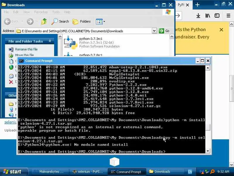
Task: Click python-3.4.0.msi in directory listing
Action: click(x=128, y=95)
